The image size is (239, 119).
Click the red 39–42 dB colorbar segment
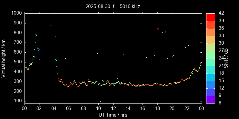pos(211,17)
